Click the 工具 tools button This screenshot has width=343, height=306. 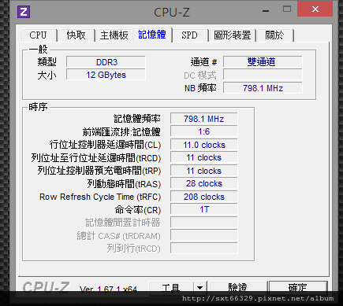pyautogui.click(x=171, y=288)
